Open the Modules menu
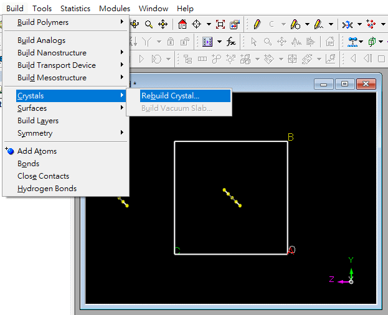This screenshot has width=388, height=315. [x=115, y=8]
